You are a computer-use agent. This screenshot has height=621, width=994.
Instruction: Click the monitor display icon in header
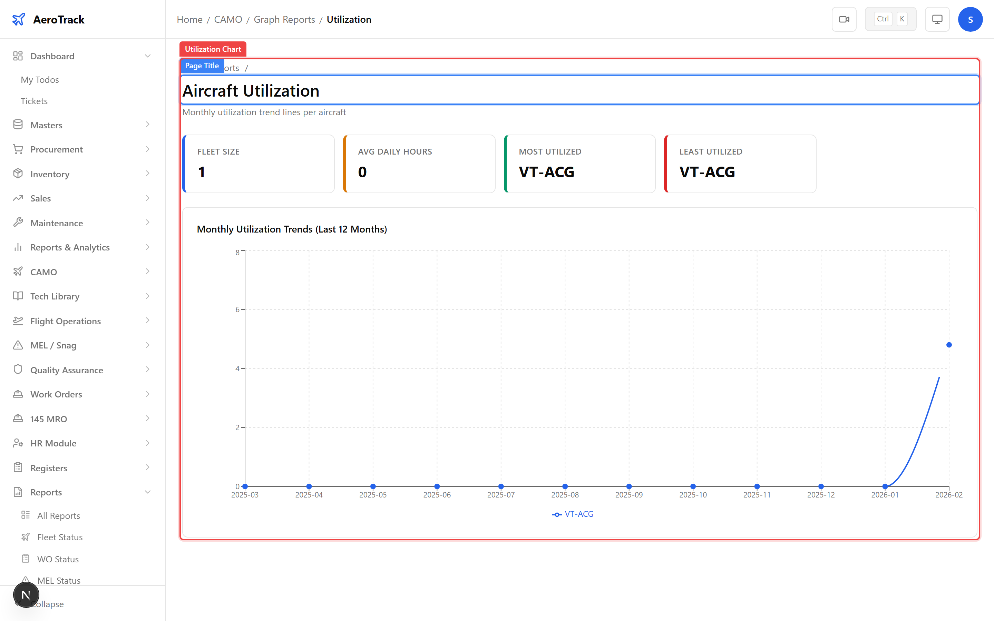point(937,19)
